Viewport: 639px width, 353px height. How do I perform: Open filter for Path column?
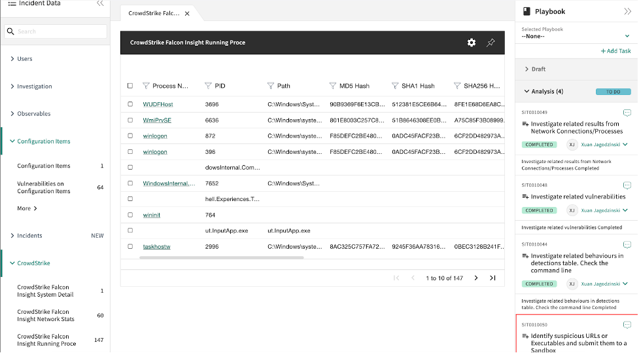pos(271,86)
